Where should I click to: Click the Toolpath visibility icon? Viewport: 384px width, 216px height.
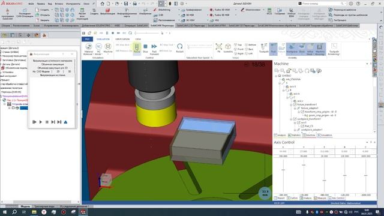(264, 48)
